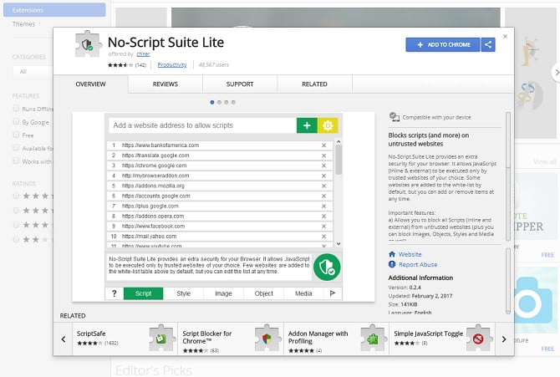Remove bankofamerica.com with its X icon

pos(323,145)
